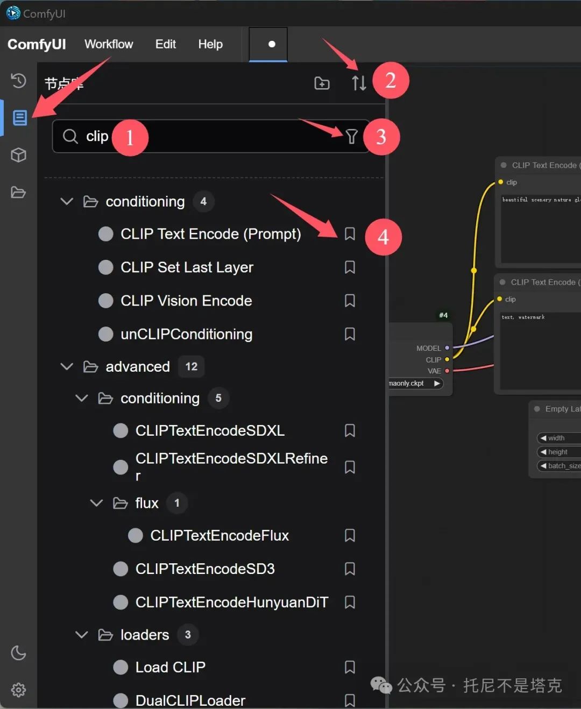Select DualCLIPLoader node entry
The width and height of the screenshot is (581, 709).
[x=190, y=700]
